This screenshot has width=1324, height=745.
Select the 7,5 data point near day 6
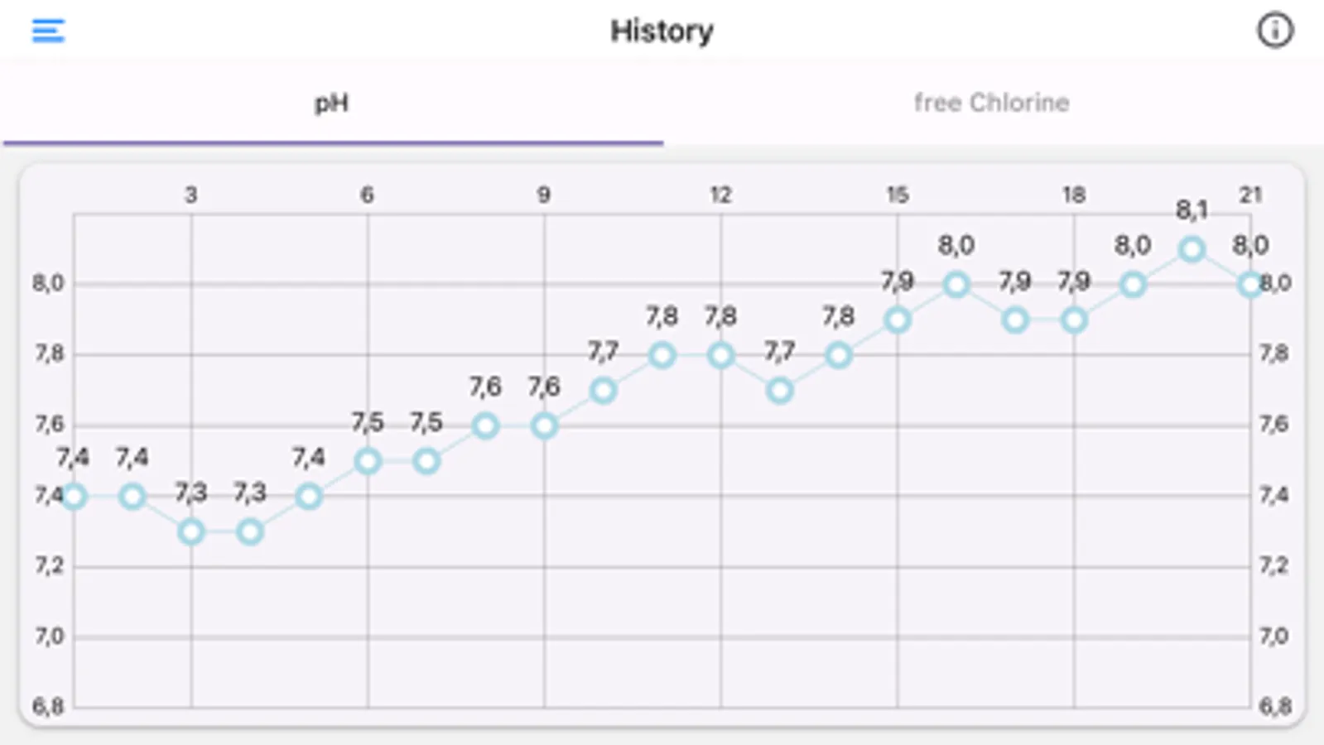[x=366, y=461]
